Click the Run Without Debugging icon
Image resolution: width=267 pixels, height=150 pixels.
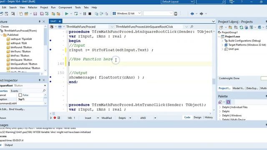(x=76, y=14)
